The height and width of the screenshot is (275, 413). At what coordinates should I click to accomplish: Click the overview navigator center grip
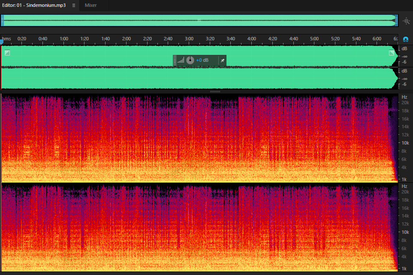pos(199,20)
